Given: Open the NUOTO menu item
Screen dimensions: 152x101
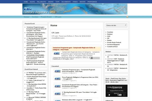Looking at the screenshot, I should [32, 2].
